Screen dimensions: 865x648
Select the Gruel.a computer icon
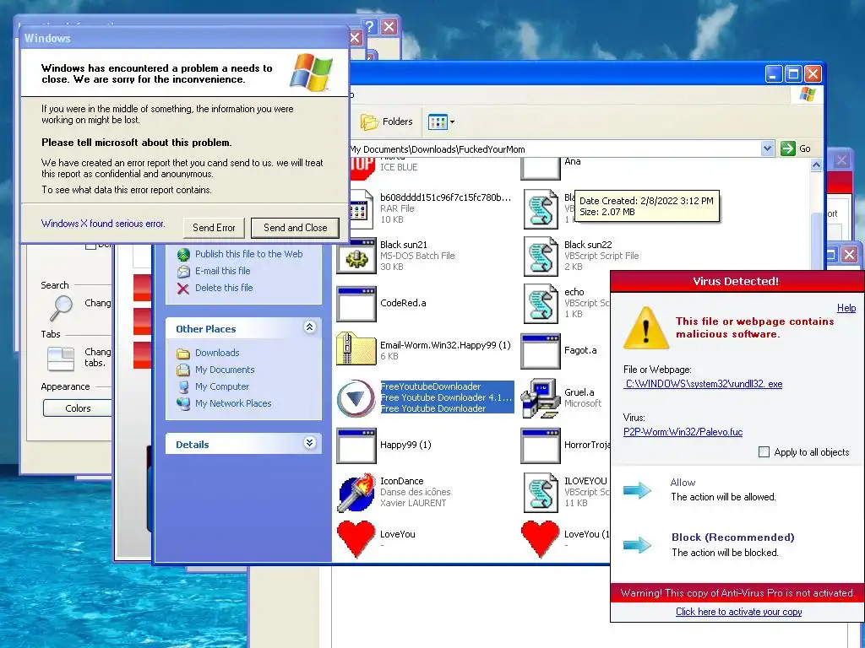click(x=541, y=397)
